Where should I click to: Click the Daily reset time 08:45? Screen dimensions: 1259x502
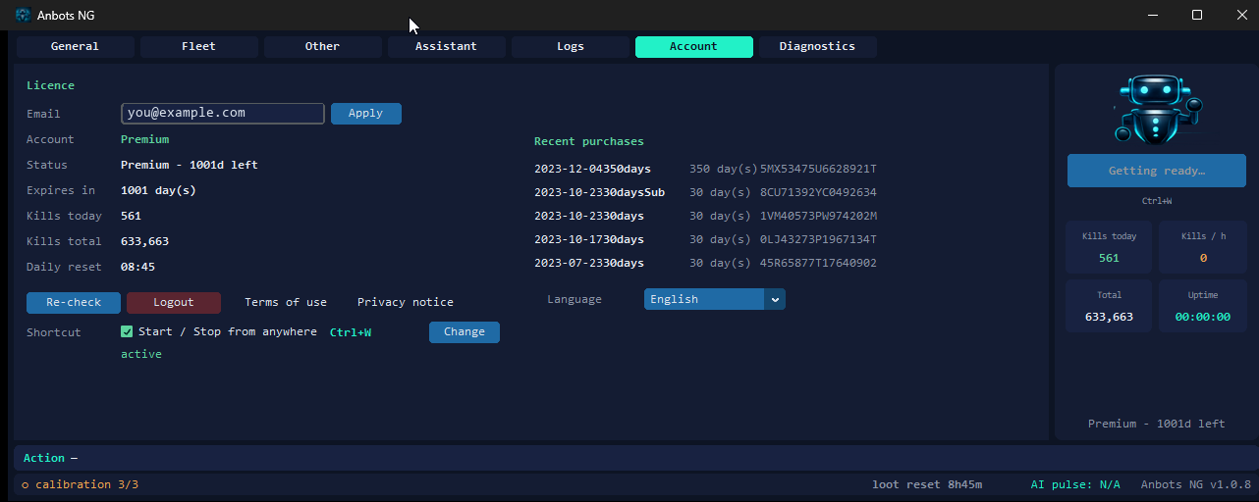137,268
